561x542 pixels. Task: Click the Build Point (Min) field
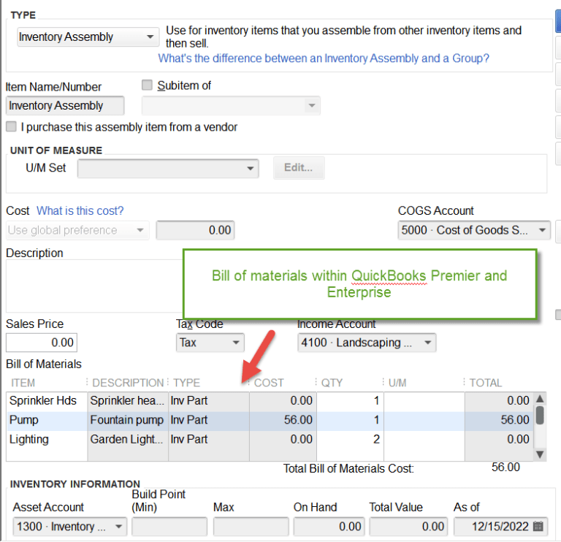(x=169, y=527)
